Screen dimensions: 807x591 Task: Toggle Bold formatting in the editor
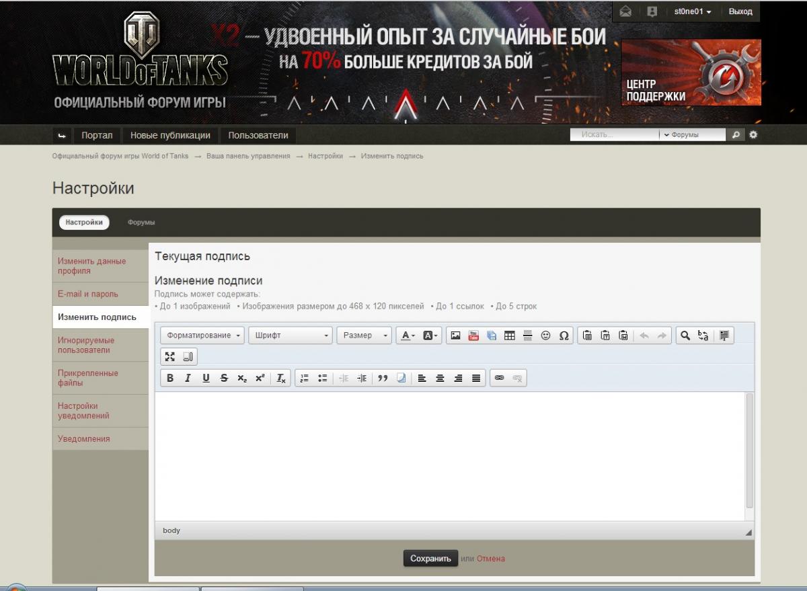point(170,378)
